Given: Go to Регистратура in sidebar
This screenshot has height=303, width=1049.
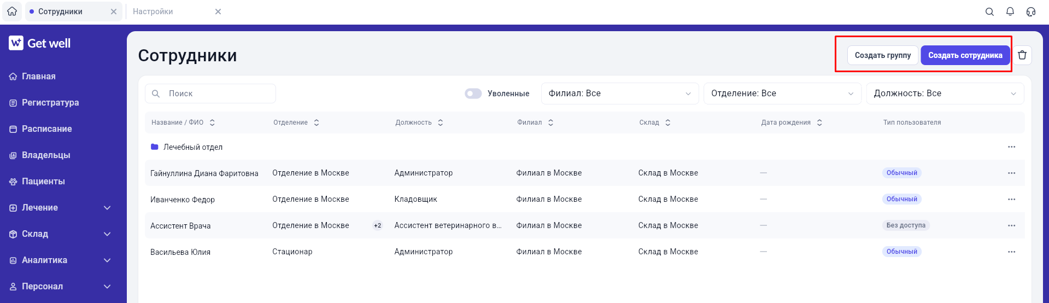Looking at the screenshot, I should coord(50,103).
